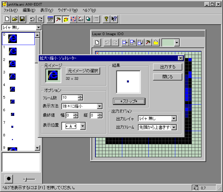Image resolution: width=223 pixels, height=192 pixels.
Task: Click frame list scroll-up arrow
Action: (x=37, y=35)
